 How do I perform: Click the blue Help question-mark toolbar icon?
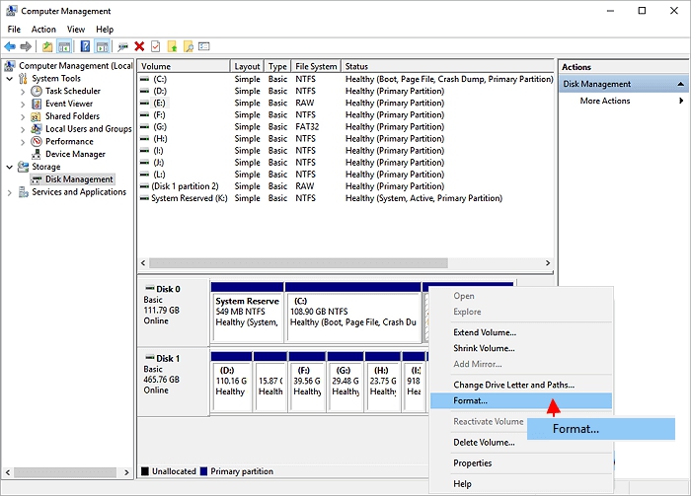click(x=85, y=46)
